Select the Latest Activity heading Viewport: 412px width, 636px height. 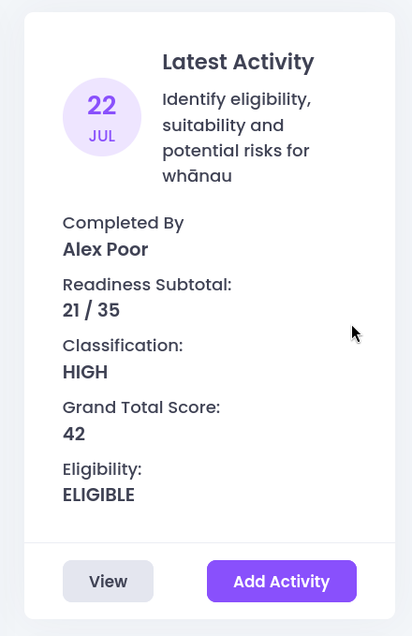238,62
